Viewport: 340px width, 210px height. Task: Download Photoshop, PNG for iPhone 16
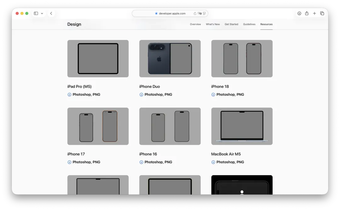pyautogui.click(x=158, y=162)
